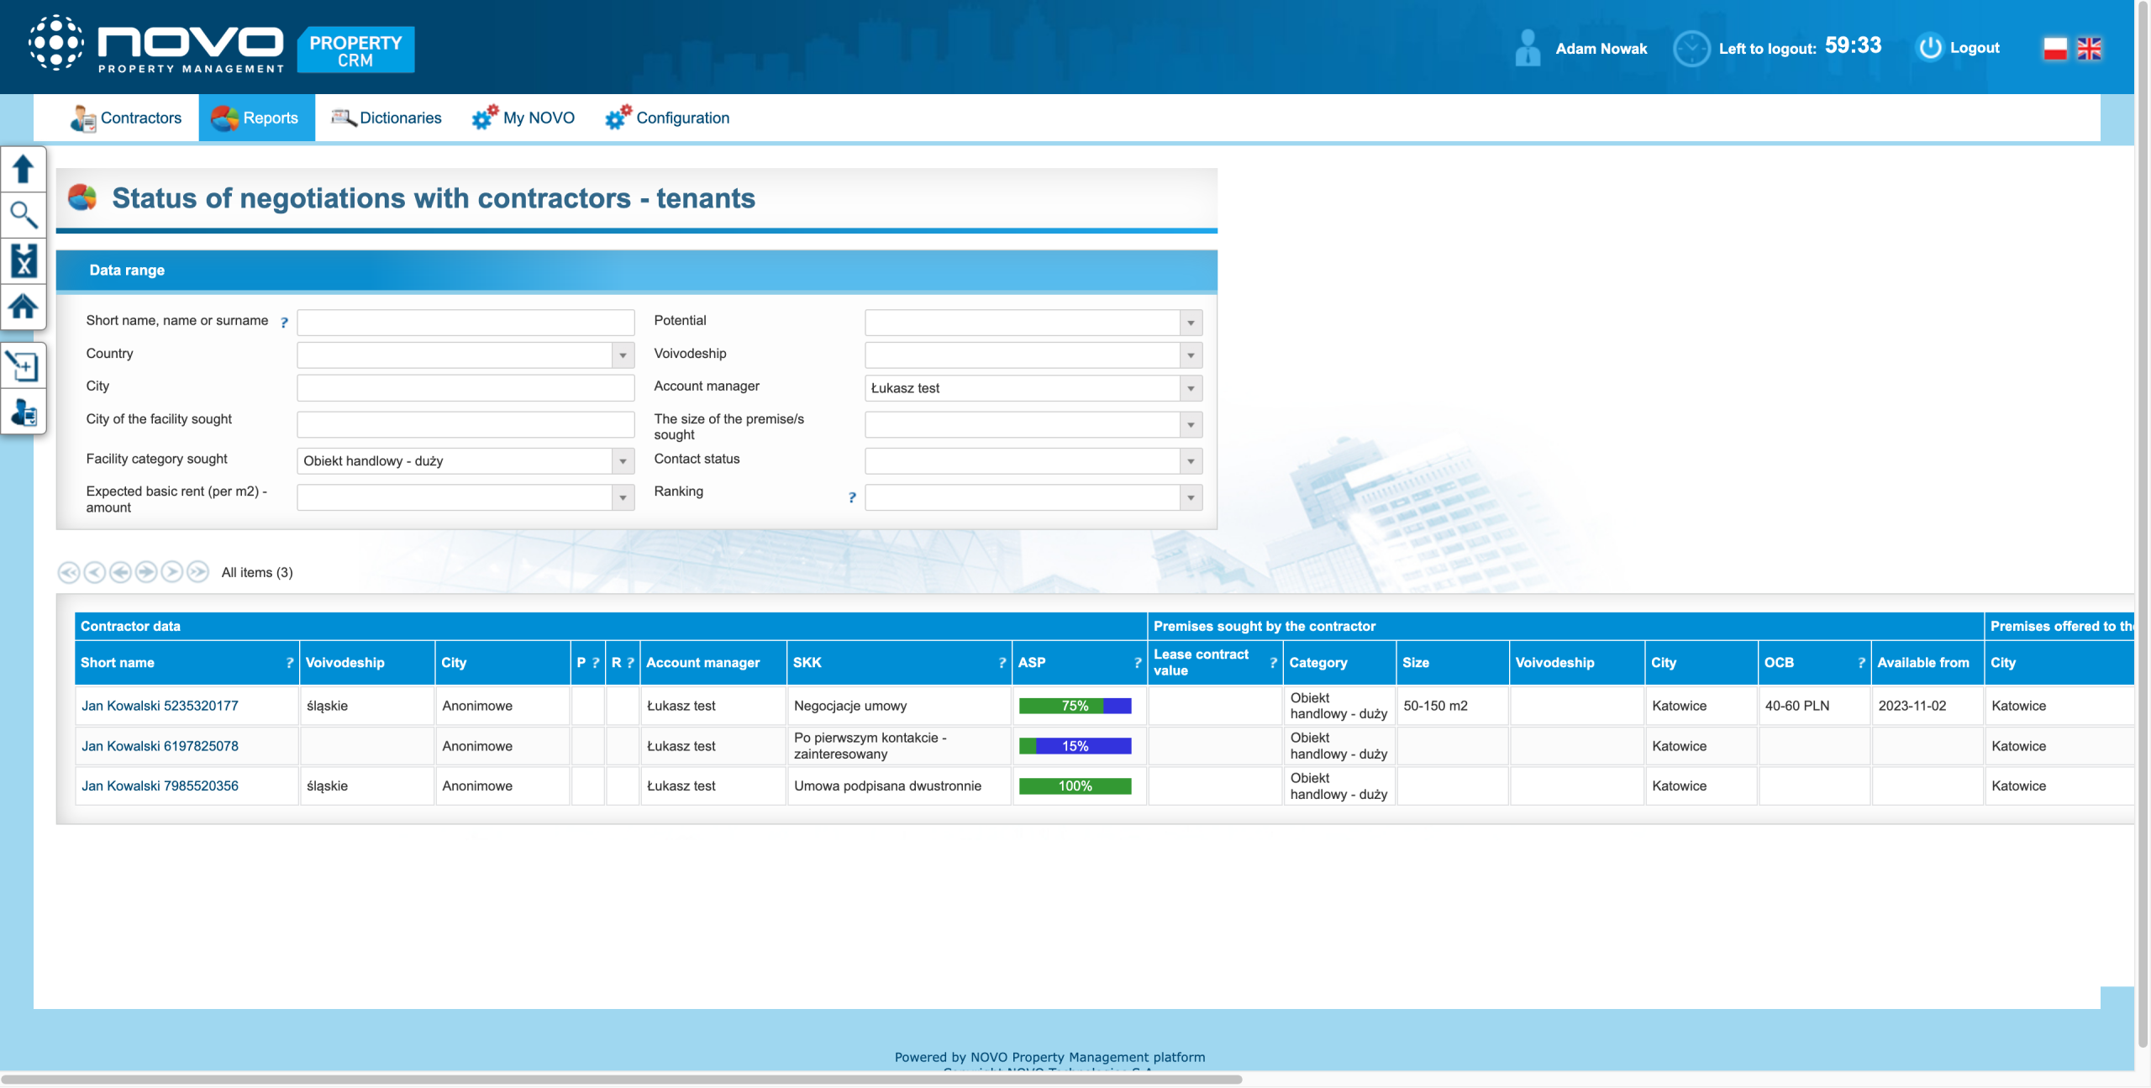Open the Potential dropdown
This screenshot has width=2151, height=1088.
(x=1190, y=323)
